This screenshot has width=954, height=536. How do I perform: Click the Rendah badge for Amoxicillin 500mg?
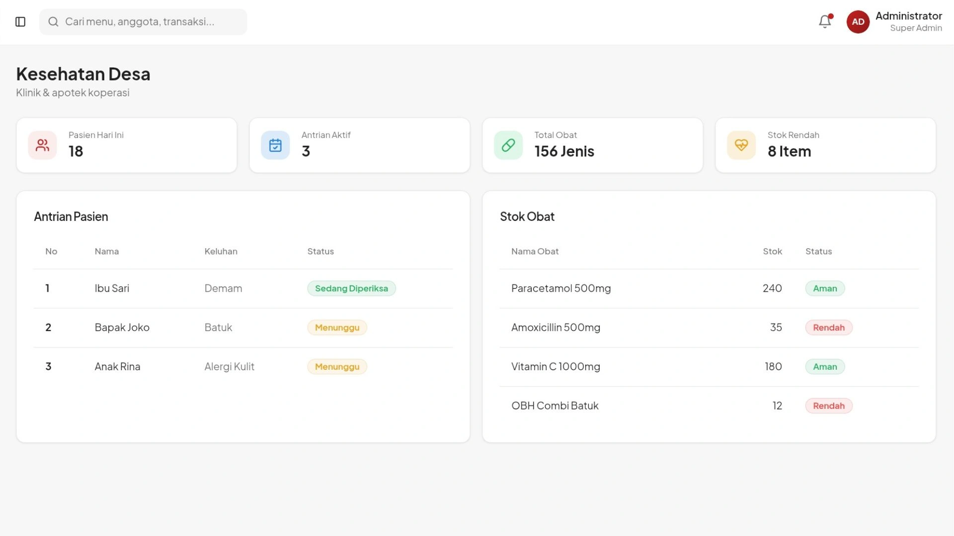coord(828,328)
